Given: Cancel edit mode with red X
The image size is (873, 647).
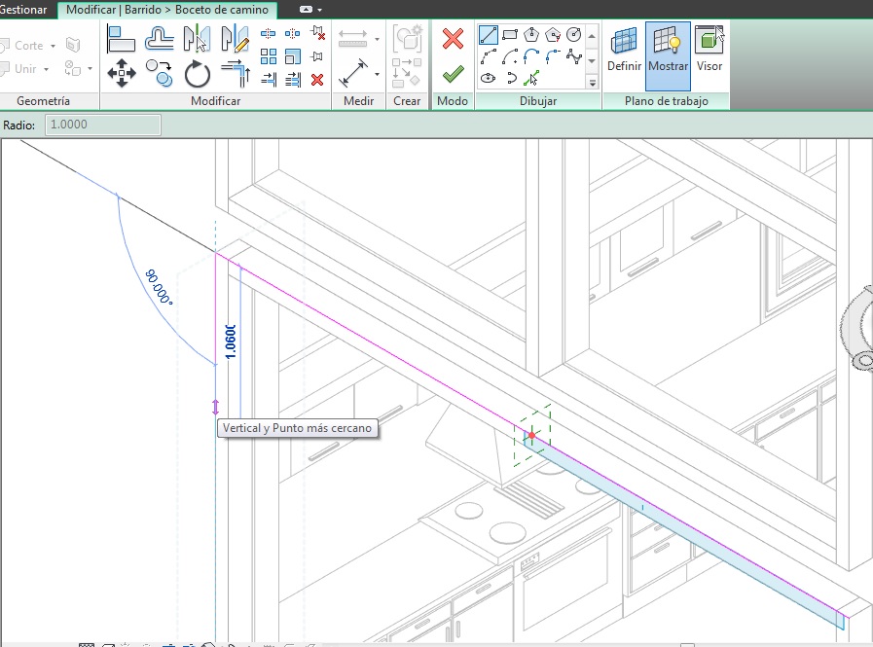Looking at the screenshot, I should click(453, 39).
